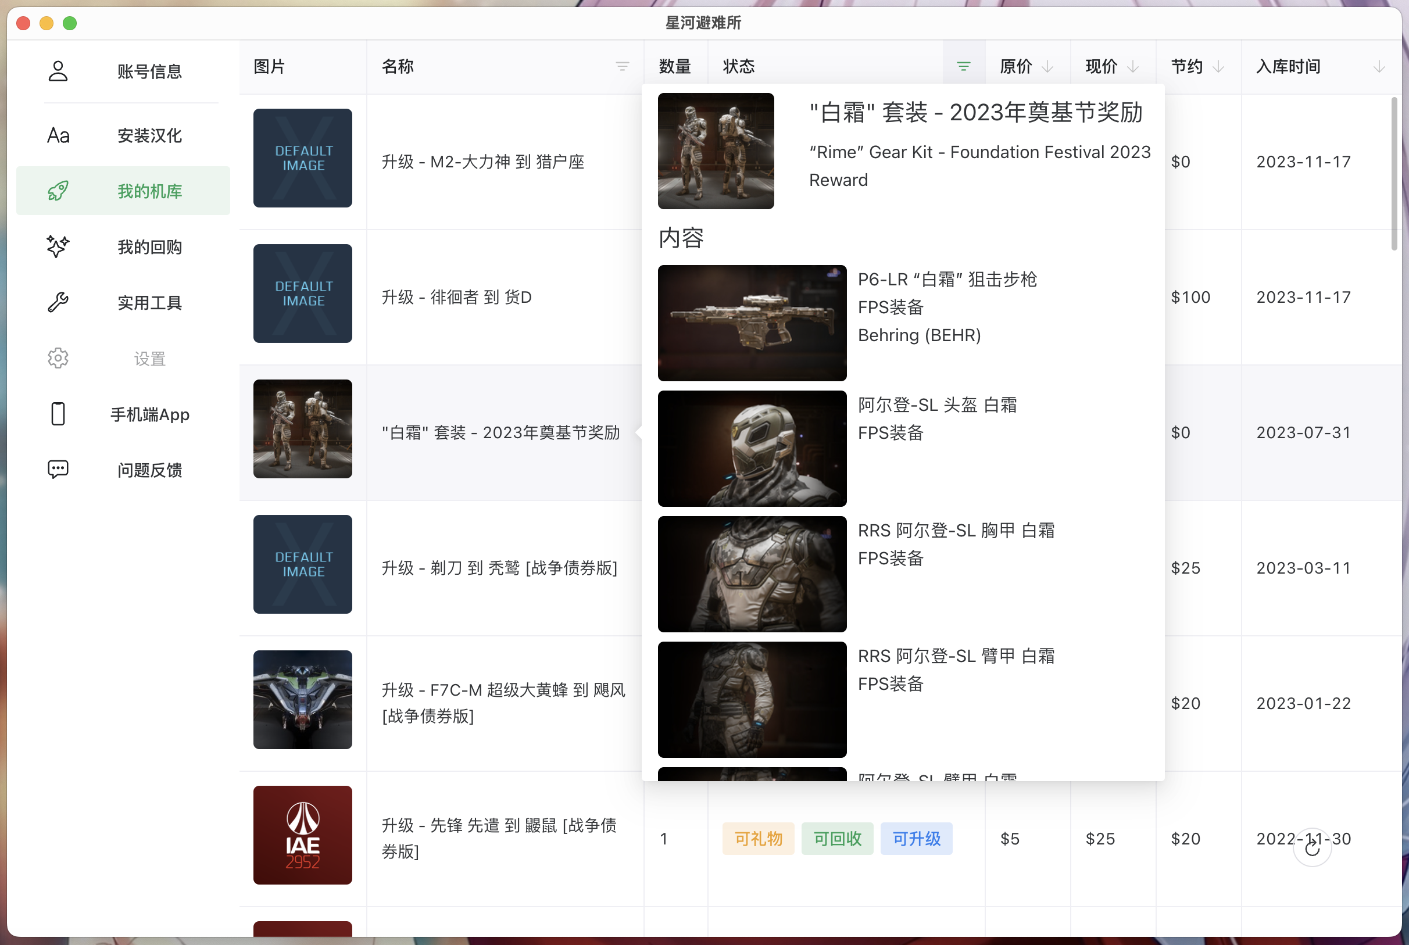Sort by 现价 column arrow
1409x945 pixels.
[x=1133, y=67]
